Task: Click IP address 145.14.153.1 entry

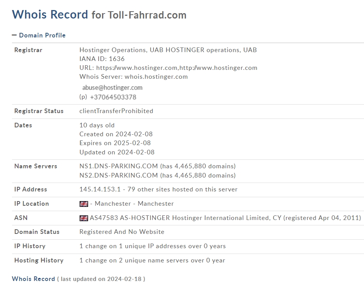Action: (158, 190)
